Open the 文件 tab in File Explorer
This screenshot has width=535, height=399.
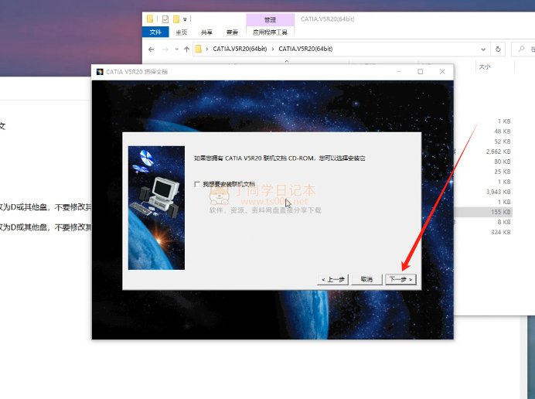(155, 32)
